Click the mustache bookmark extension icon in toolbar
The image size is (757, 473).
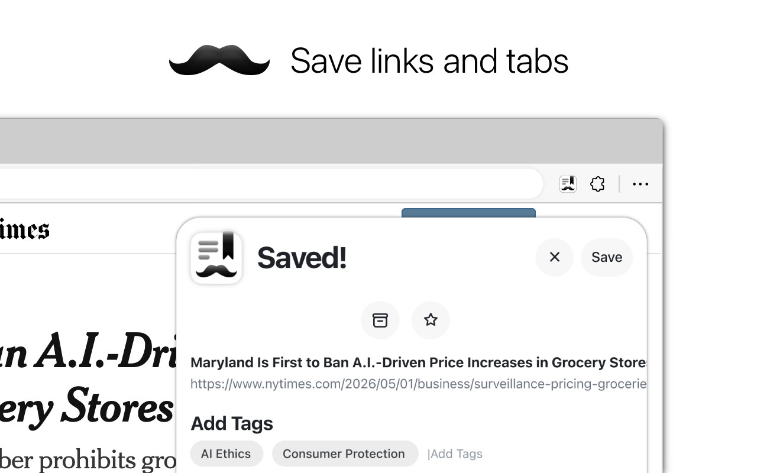[x=568, y=184]
